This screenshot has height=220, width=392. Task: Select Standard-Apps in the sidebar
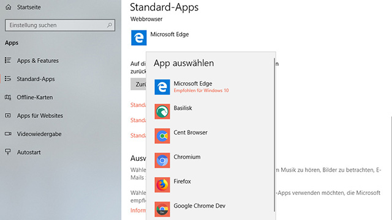tap(36, 79)
